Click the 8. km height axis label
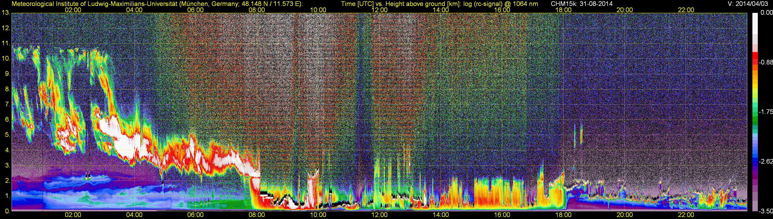773x219 pixels. (x=7, y=89)
